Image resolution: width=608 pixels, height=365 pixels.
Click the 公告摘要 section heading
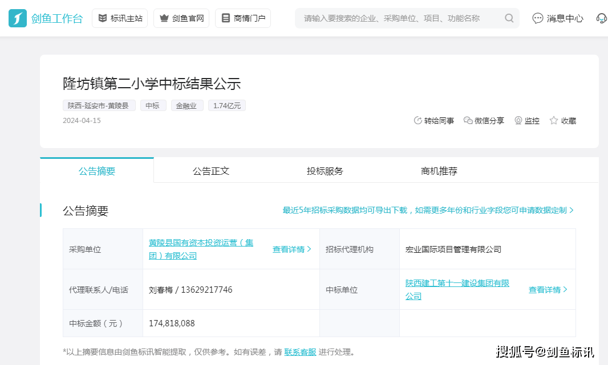pyautogui.click(x=86, y=211)
